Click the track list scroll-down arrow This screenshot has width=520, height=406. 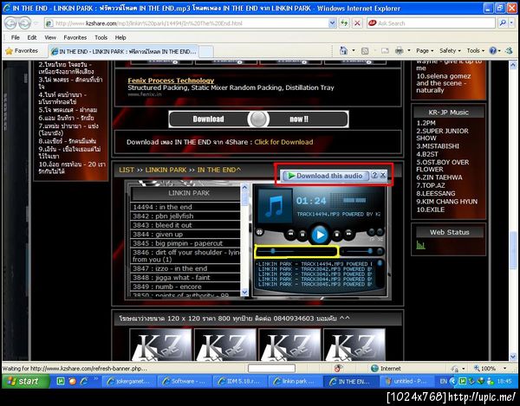[244, 292]
